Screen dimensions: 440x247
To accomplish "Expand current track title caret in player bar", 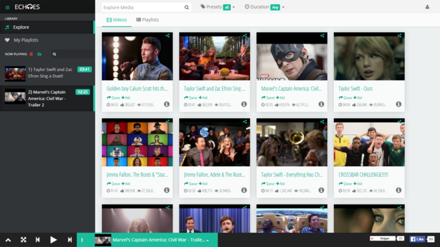I will coord(208,240).
